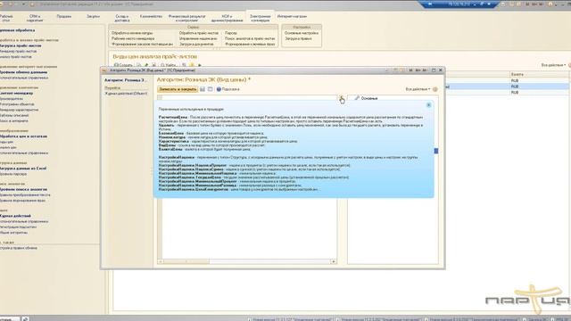Open Формирование ключевых фраз link
Image resolution: width=571 pixels, height=321 pixels.
pyautogui.click(x=250, y=44)
